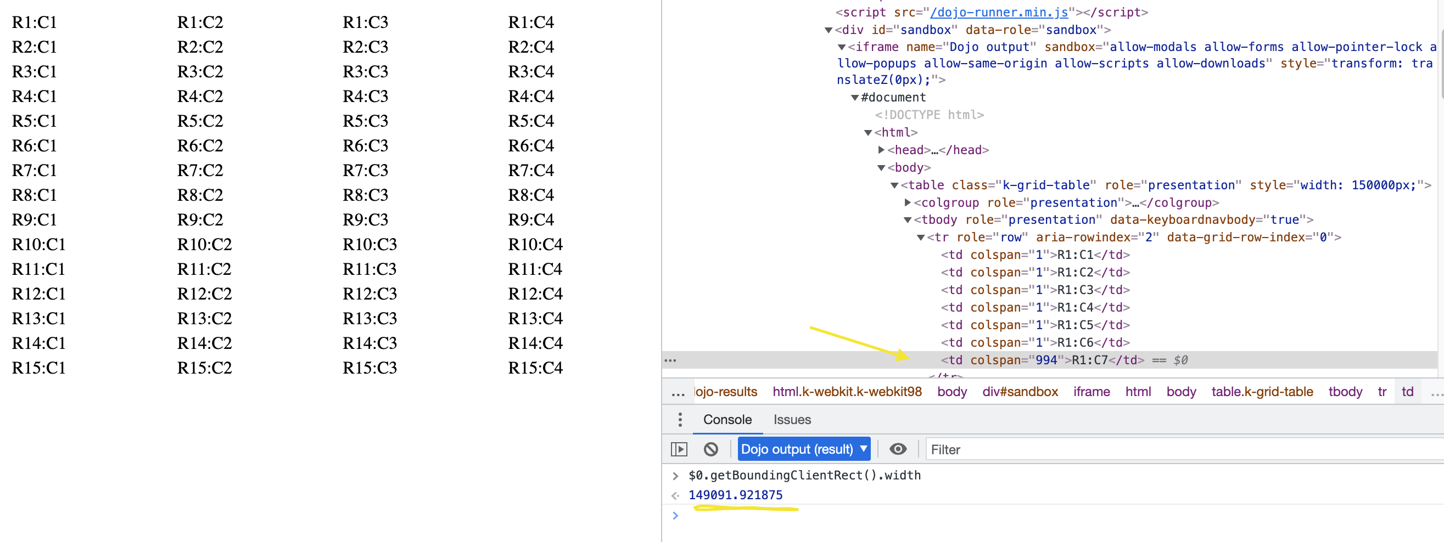Expand the colgroup element
The width and height of the screenshot is (1444, 542).
[908, 202]
